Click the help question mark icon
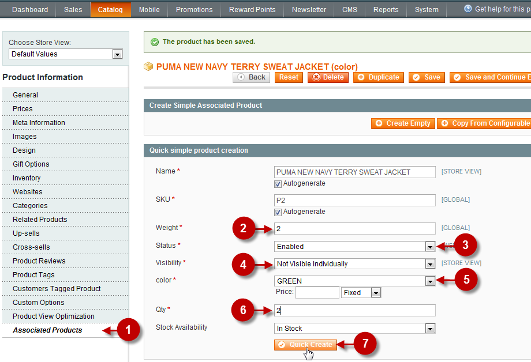The image size is (531, 362). (468, 9)
